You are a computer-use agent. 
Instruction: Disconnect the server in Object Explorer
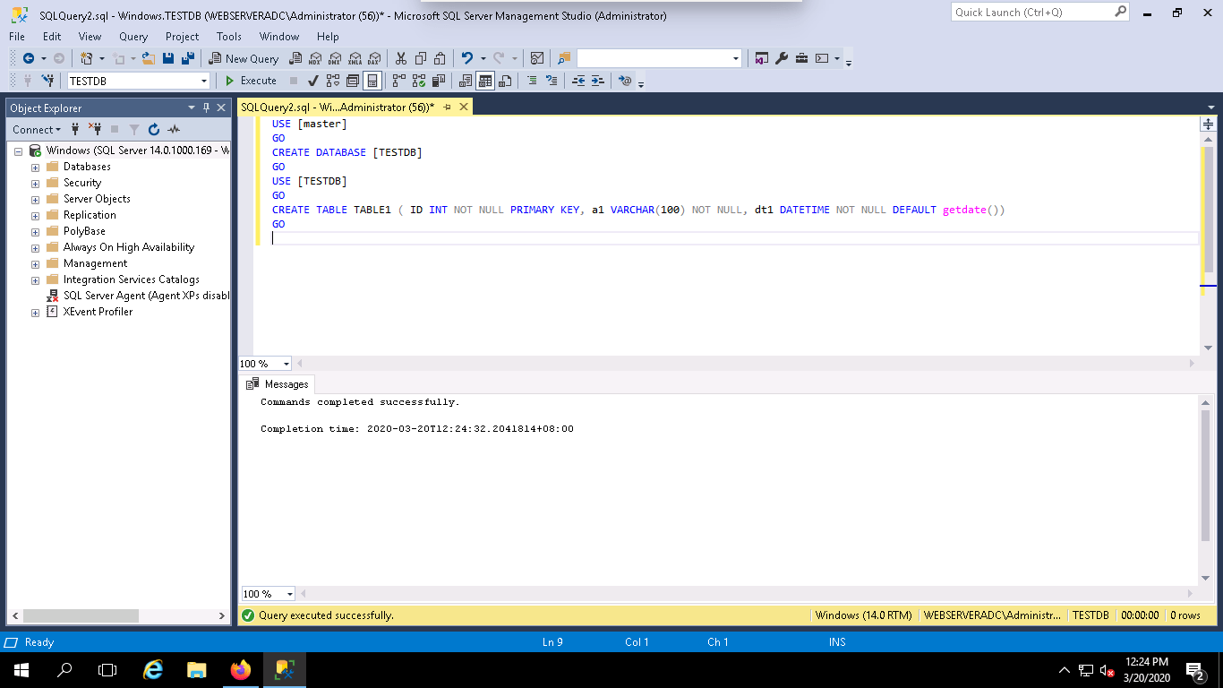pos(96,130)
